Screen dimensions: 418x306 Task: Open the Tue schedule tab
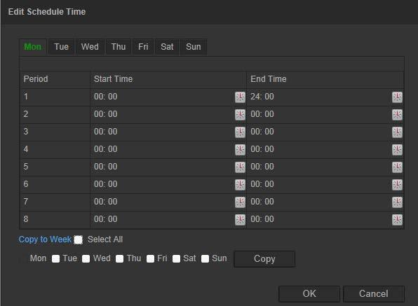tap(61, 47)
